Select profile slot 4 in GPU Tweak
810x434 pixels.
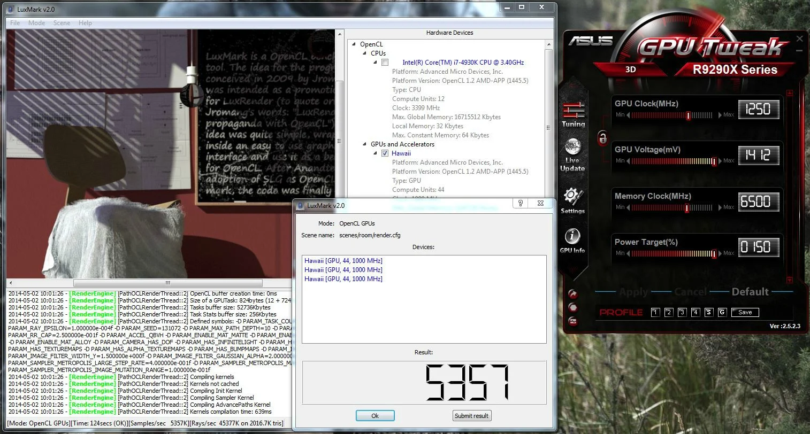696,312
